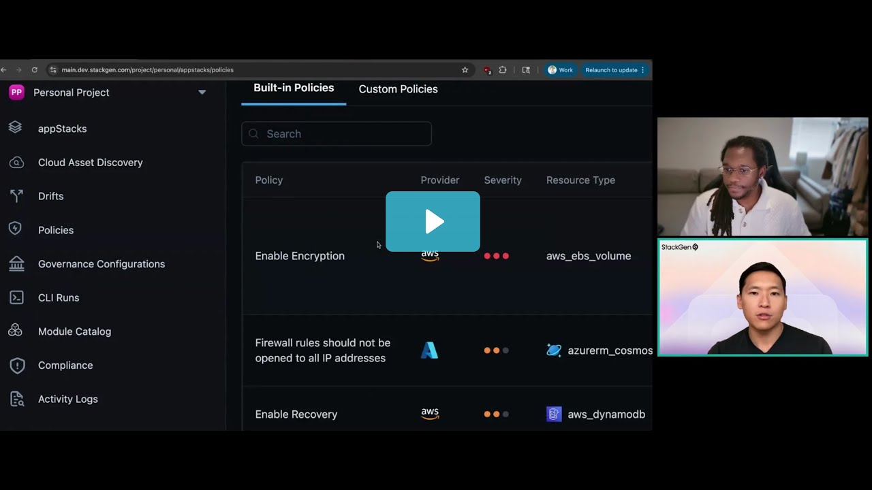Click the Severity column header
Screen dimensions: 872x490
point(503,180)
